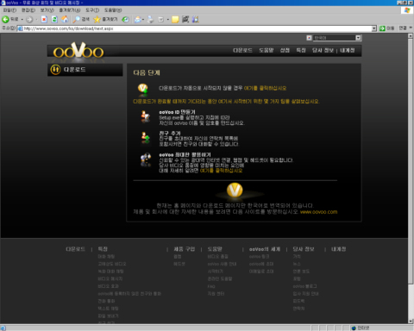Image resolution: width=414 pixels, height=331 pixels.
Task: Click the green 이동 Go arrow button
Action: [386, 28]
